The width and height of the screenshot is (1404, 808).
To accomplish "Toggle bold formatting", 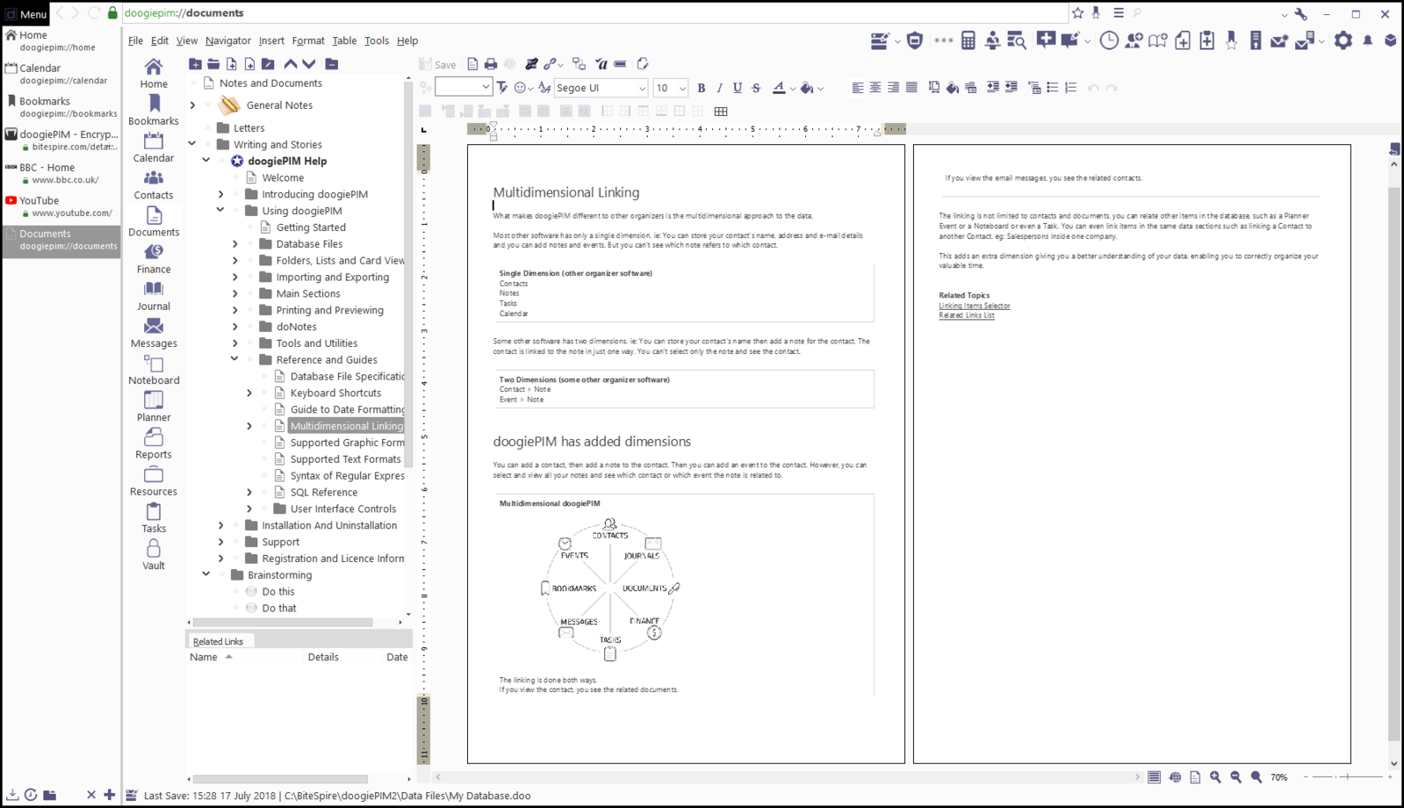I will (701, 88).
